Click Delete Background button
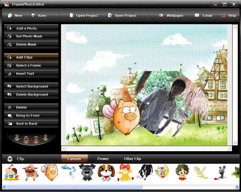The height and width of the screenshot is (192, 241). 31,94
